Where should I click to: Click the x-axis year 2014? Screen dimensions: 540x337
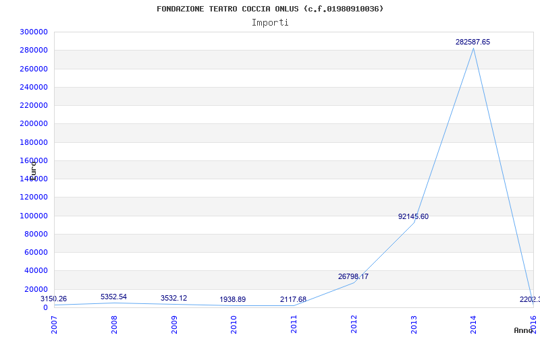474,325
